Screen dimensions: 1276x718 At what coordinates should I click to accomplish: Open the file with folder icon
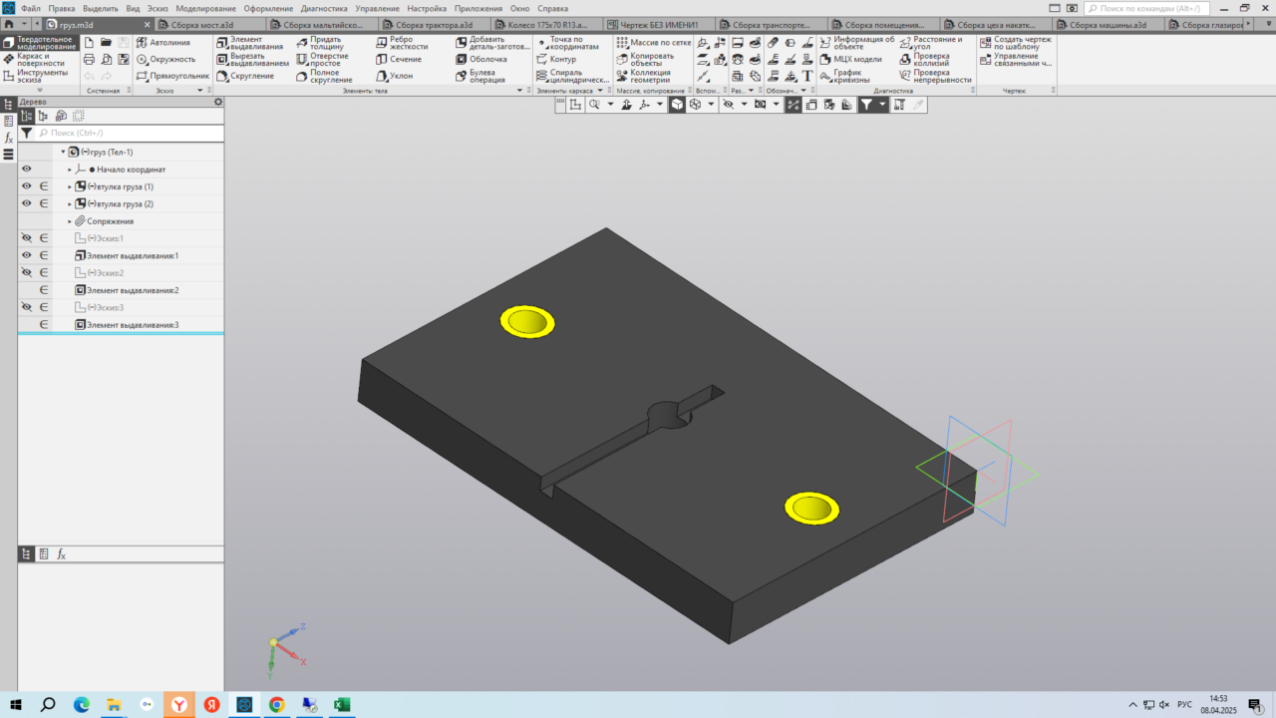(106, 43)
